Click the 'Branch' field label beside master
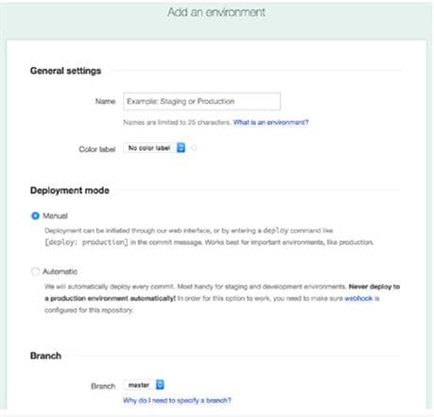434x417 pixels. point(103,386)
